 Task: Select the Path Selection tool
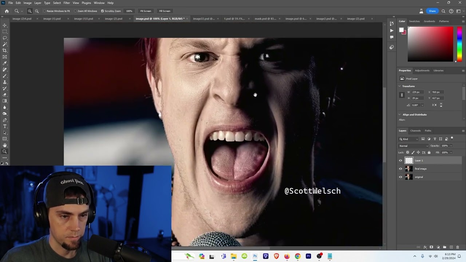click(5, 132)
